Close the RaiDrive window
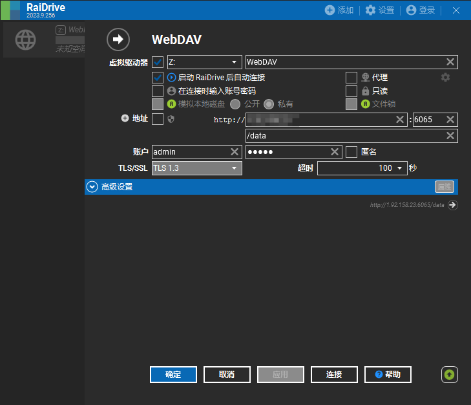The width and height of the screenshot is (471, 405). pyautogui.click(x=456, y=10)
